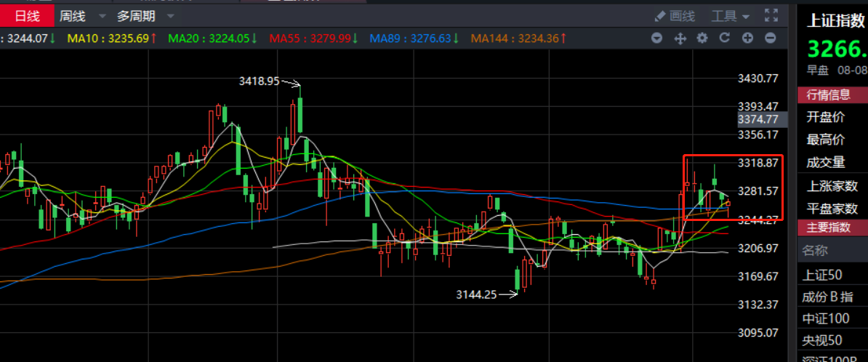868x362 pixels.
Task: Click the circled down-arrow indicator icon
Action: click(657, 38)
